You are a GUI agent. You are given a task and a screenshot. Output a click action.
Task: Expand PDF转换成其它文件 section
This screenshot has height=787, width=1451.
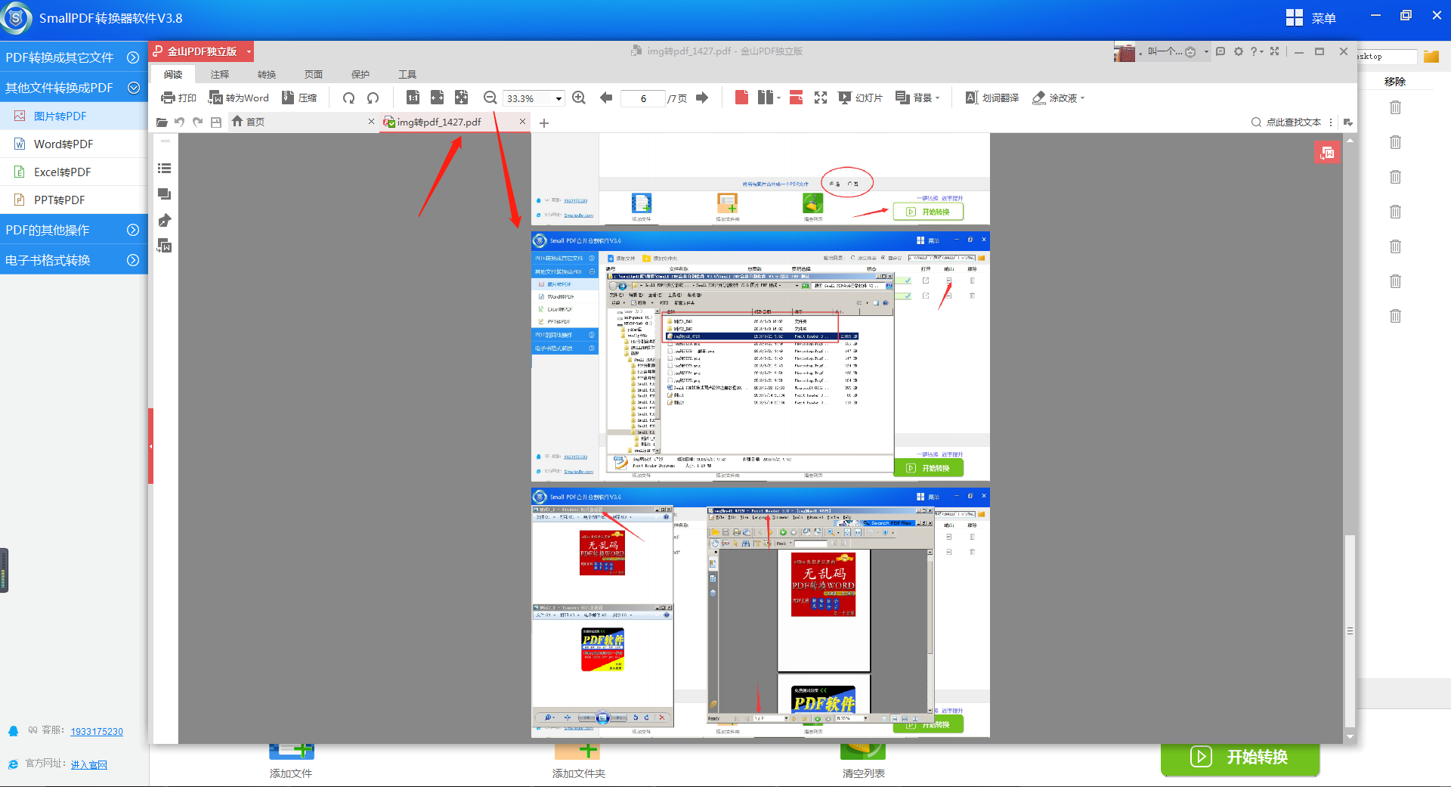pyautogui.click(x=73, y=57)
